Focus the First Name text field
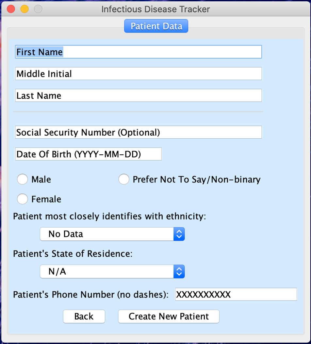 [x=138, y=52]
